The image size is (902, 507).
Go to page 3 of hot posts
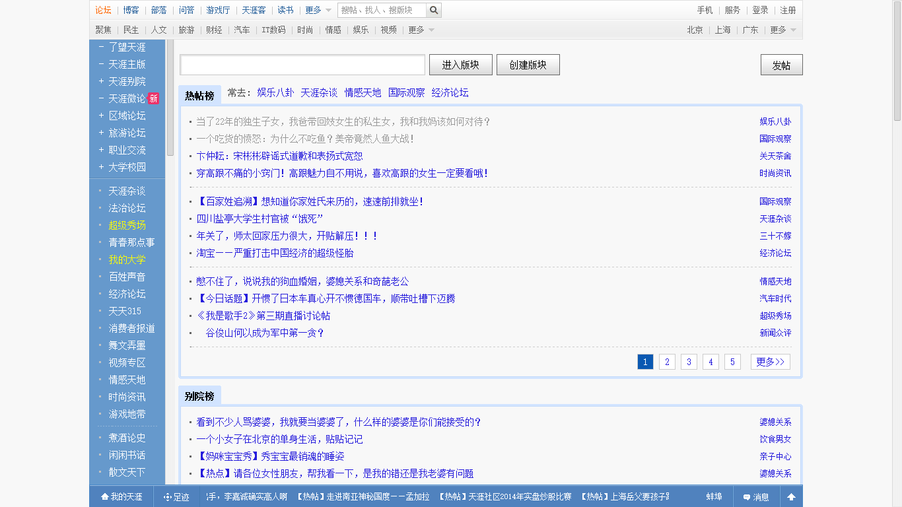pos(689,362)
